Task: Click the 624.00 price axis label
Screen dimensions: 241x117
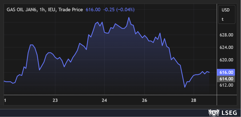Action: click(227, 47)
